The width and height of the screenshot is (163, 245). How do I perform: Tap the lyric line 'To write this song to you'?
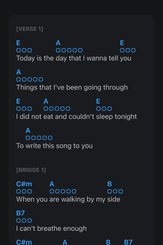coord(54,146)
